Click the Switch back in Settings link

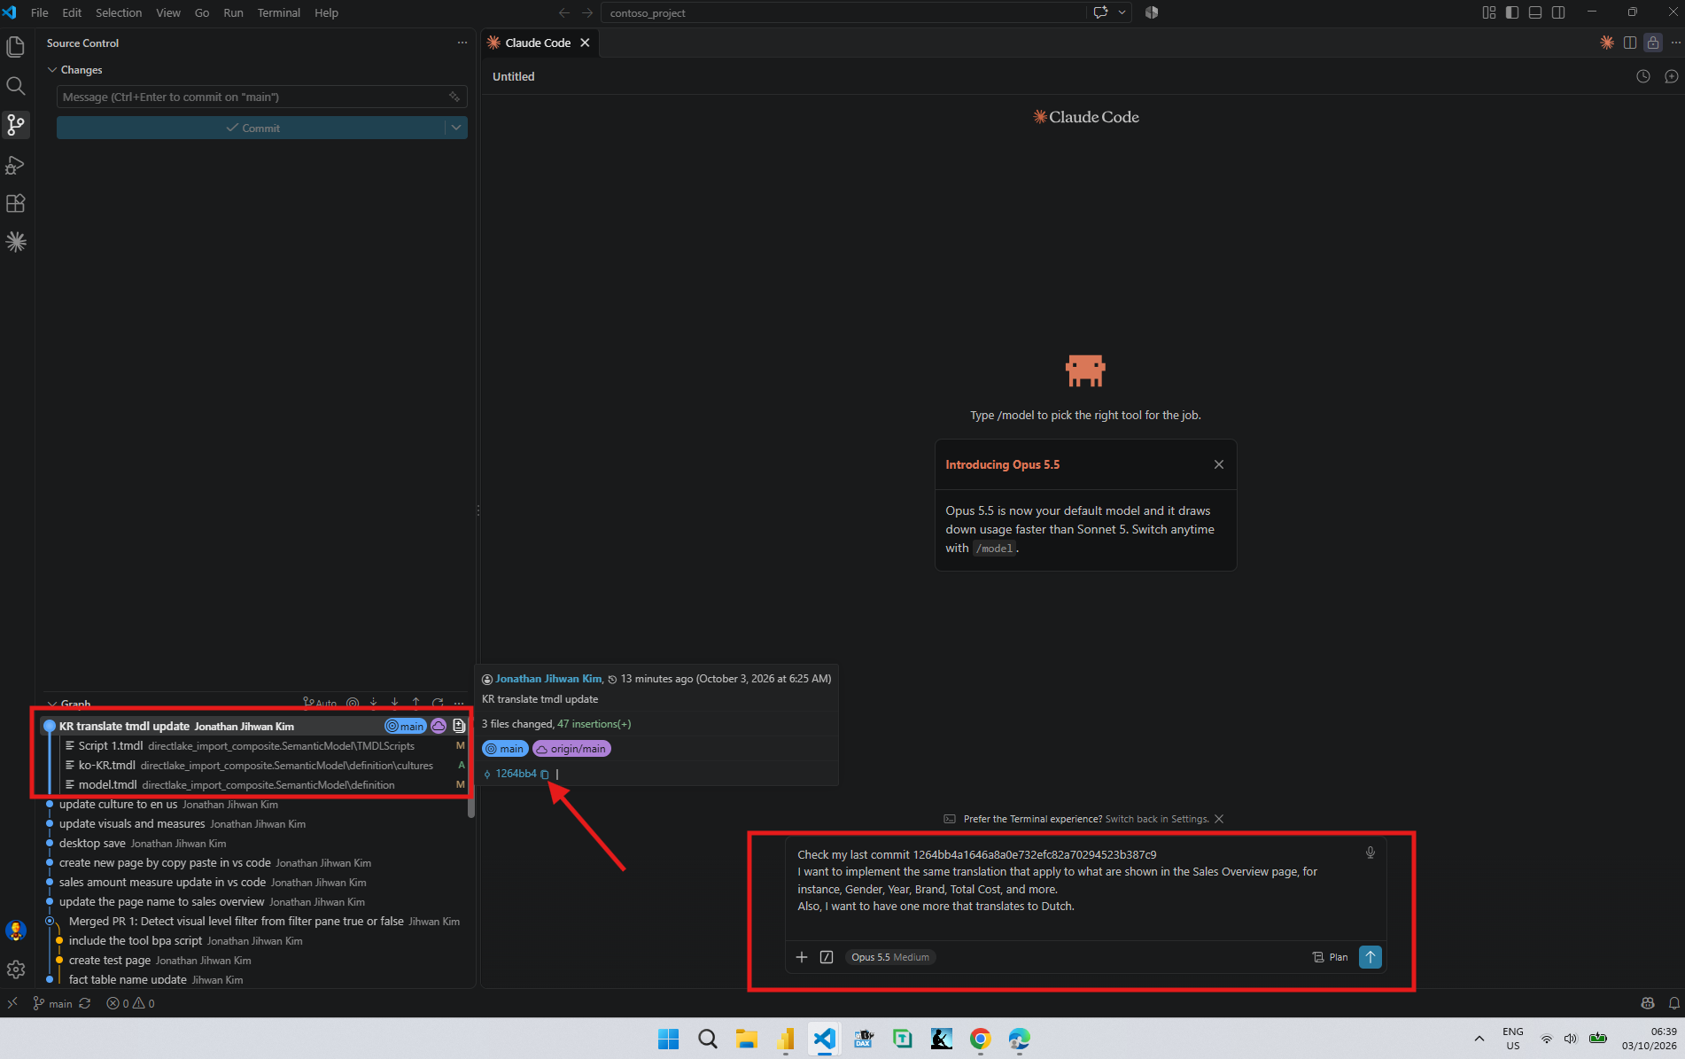[x=1157, y=819]
